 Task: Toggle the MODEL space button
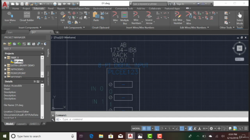point(136,128)
